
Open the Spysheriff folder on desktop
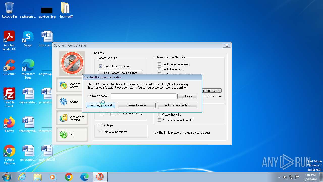pyautogui.click(x=66, y=10)
